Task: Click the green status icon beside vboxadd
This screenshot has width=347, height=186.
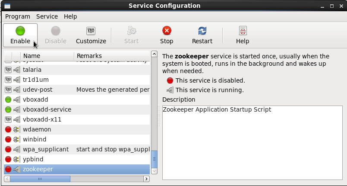Action: (x=8, y=99)
